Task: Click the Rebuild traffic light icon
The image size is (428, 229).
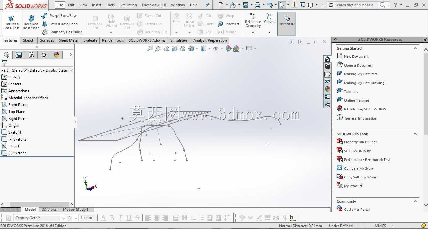Action: click(x=295, y=5)
